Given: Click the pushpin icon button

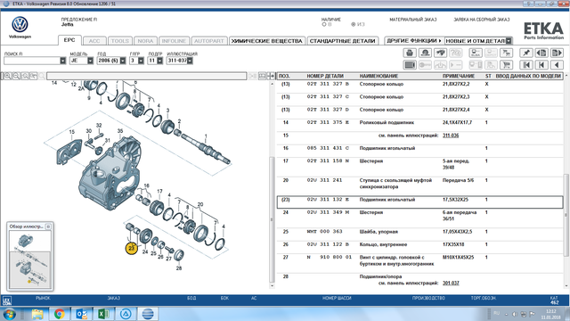Looking at the screenshot, I should coord(526,53).
